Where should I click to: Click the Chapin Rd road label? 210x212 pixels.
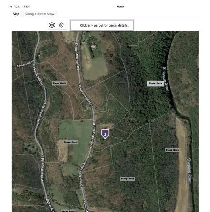(x=24, y=64)
